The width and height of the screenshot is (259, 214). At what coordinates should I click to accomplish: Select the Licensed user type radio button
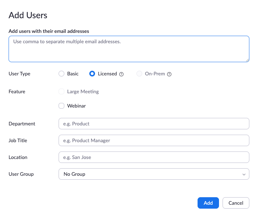tap(92, 74)
